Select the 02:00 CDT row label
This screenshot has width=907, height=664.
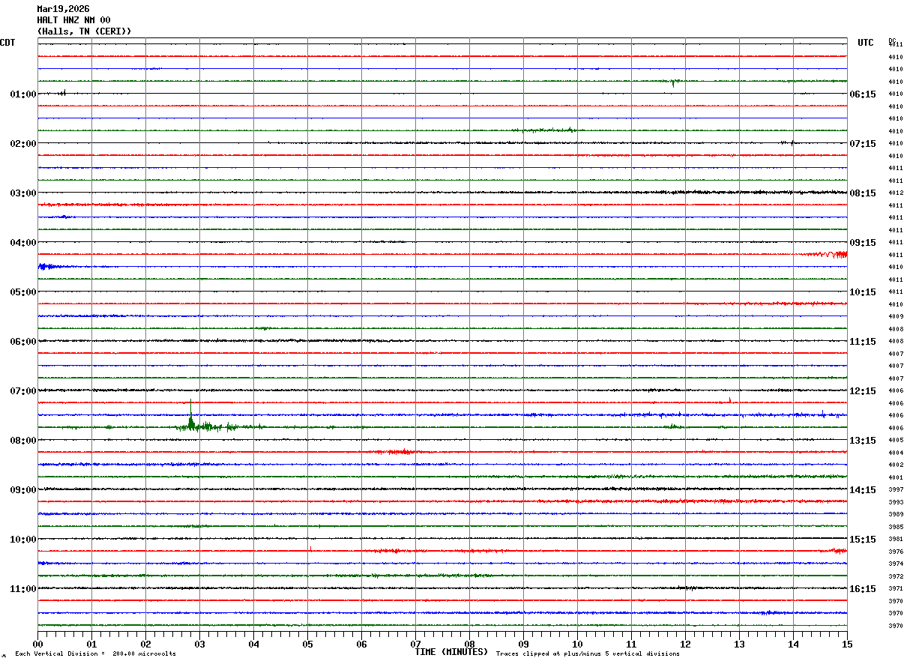coord(23,144)
